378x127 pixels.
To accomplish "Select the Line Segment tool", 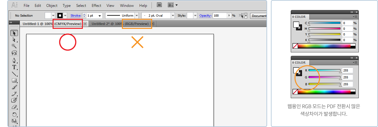I will (x=14, y=74).
